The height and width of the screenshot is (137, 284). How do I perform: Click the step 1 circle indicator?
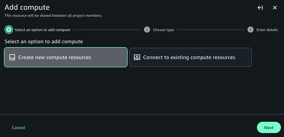click(x=9, y=30)
